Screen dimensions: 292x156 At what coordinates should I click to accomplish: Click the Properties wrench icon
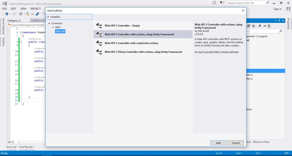pyautogui.click(x=260, y=26)
